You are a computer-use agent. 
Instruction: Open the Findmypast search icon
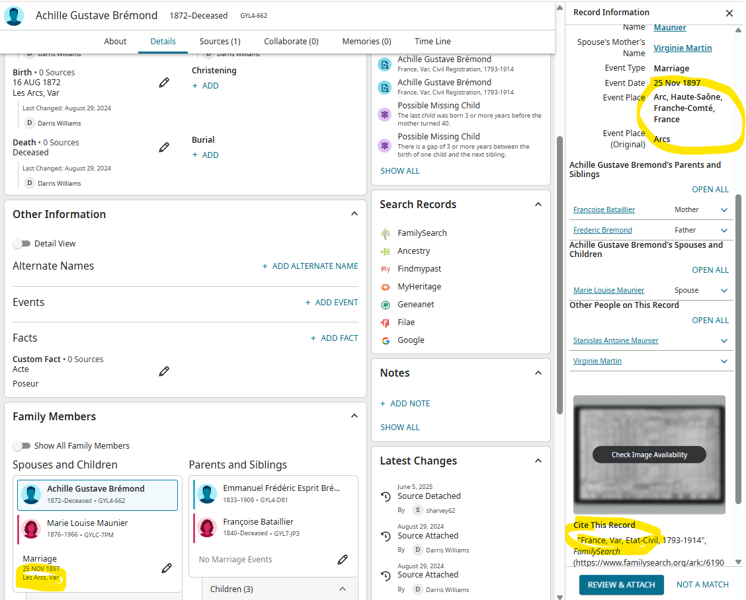coord(386,269)
